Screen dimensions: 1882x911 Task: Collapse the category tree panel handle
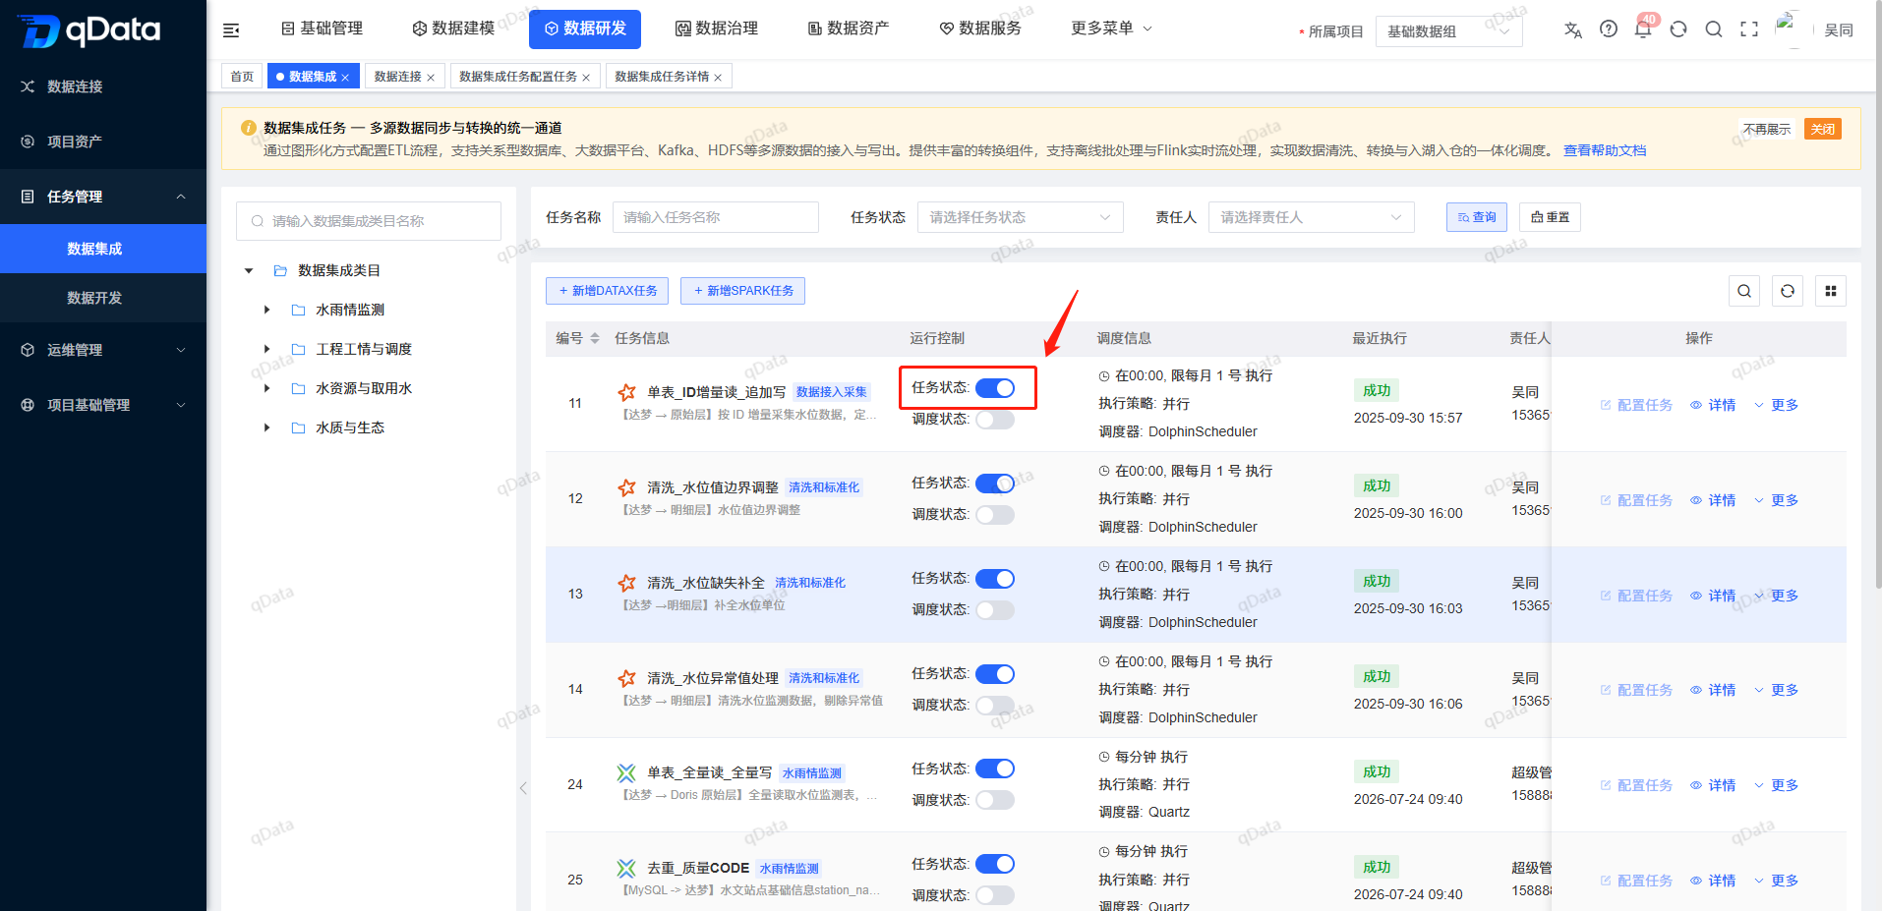point(523,787)
